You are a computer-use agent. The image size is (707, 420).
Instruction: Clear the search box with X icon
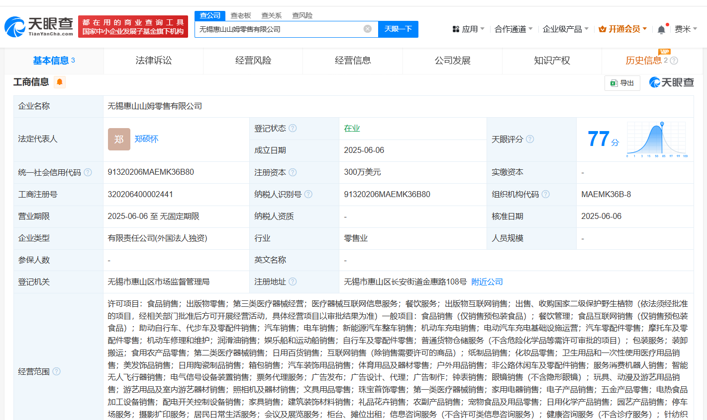[368, 29]
